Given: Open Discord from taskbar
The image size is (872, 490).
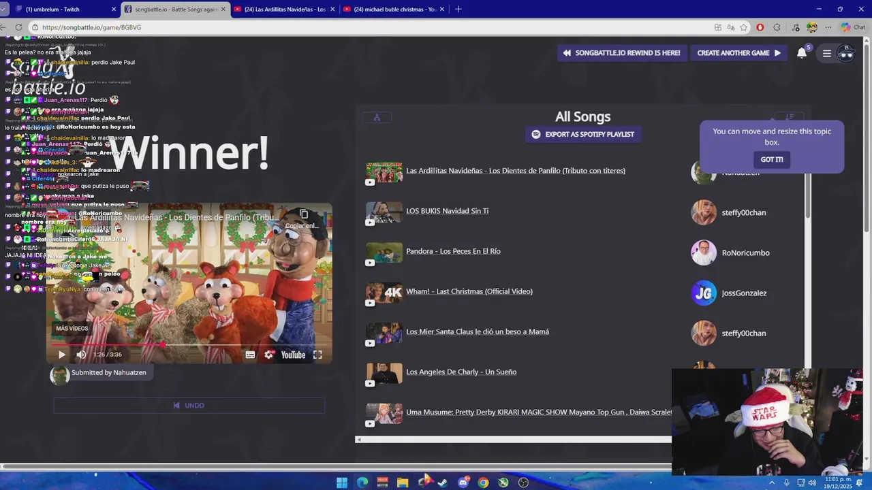Looking at the screenshot, I should [x=463, y=483].
